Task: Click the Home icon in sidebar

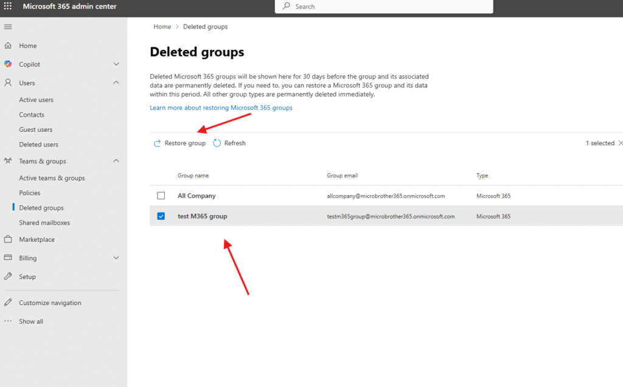Action: pyautogui.click(x=8, y=46)
